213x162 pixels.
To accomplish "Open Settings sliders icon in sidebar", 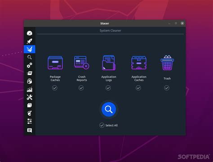I will click(30, 121).
